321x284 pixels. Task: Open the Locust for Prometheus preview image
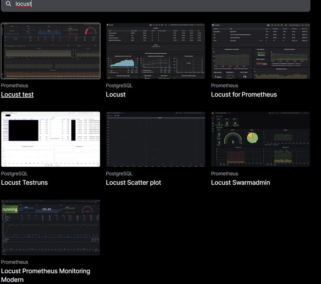point(260,51)
